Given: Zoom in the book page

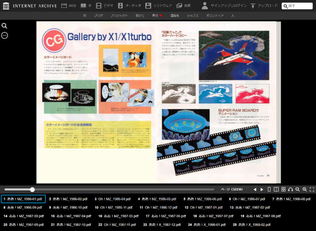Looking at the screenshot, I should tap(305, 189).
